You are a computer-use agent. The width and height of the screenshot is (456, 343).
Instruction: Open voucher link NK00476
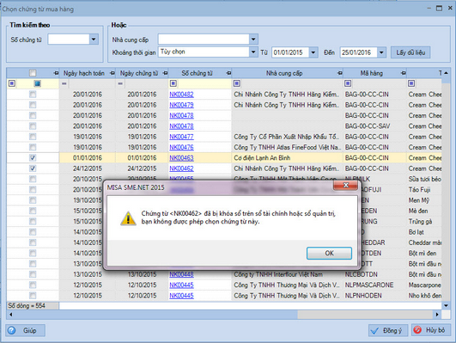181,147
